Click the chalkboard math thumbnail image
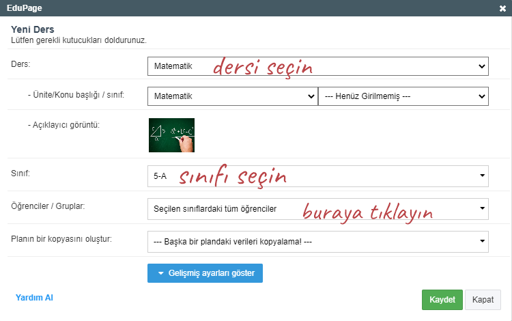Viewport: 512px width, 321px height. coord(171,135)
